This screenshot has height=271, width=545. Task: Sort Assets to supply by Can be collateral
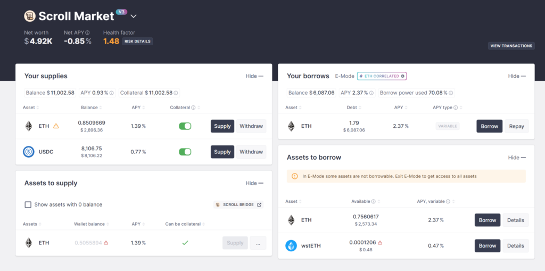[x=185, y=224]
